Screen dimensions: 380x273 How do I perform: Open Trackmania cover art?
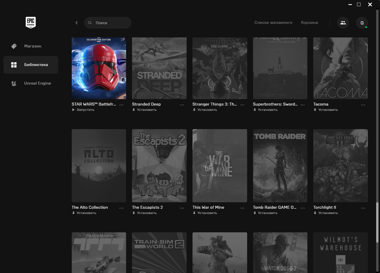(x=99, y=253)
